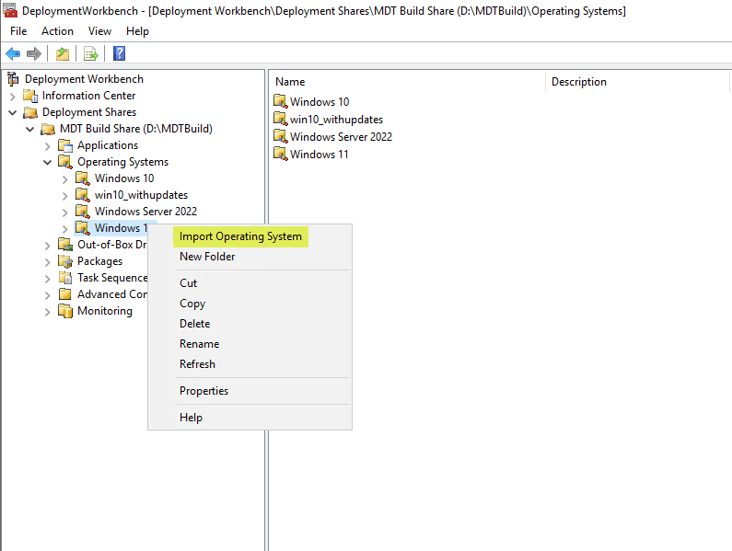This screenshot has width=732, height=551.
Task: Select Cut in the context menu
Action: coord(250,283)
